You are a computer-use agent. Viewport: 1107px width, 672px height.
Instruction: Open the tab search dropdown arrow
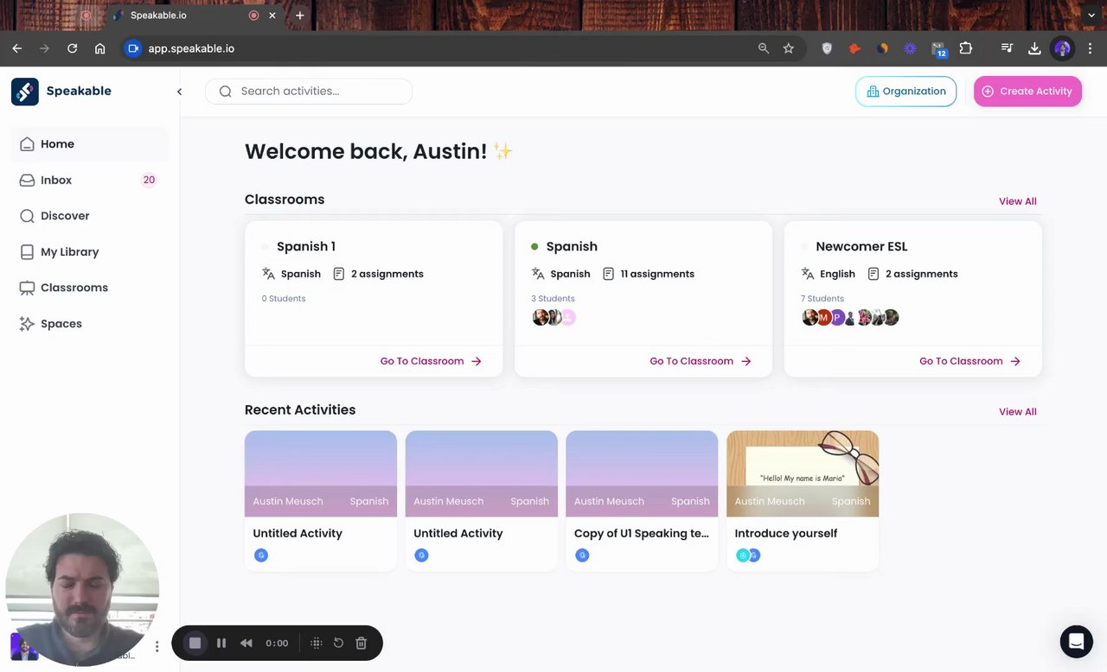pyautogui.click(x=1091, y=16)
